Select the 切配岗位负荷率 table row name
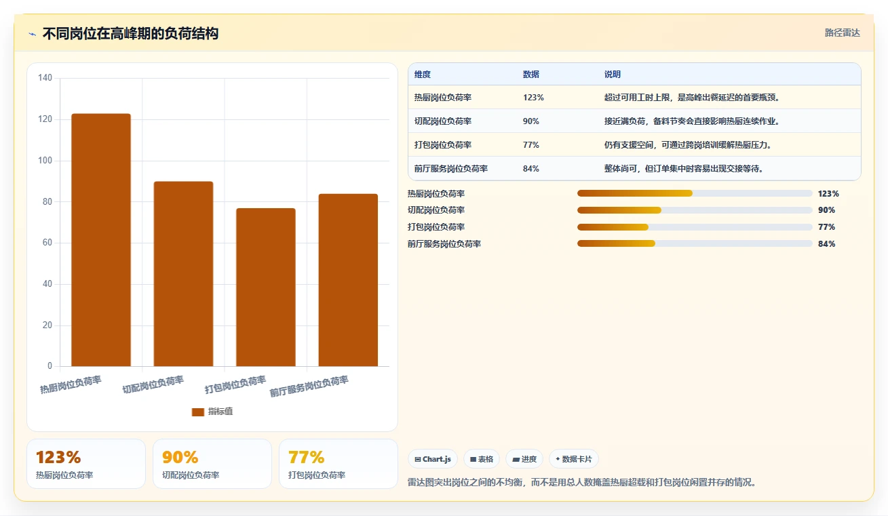 coord(443,121)
